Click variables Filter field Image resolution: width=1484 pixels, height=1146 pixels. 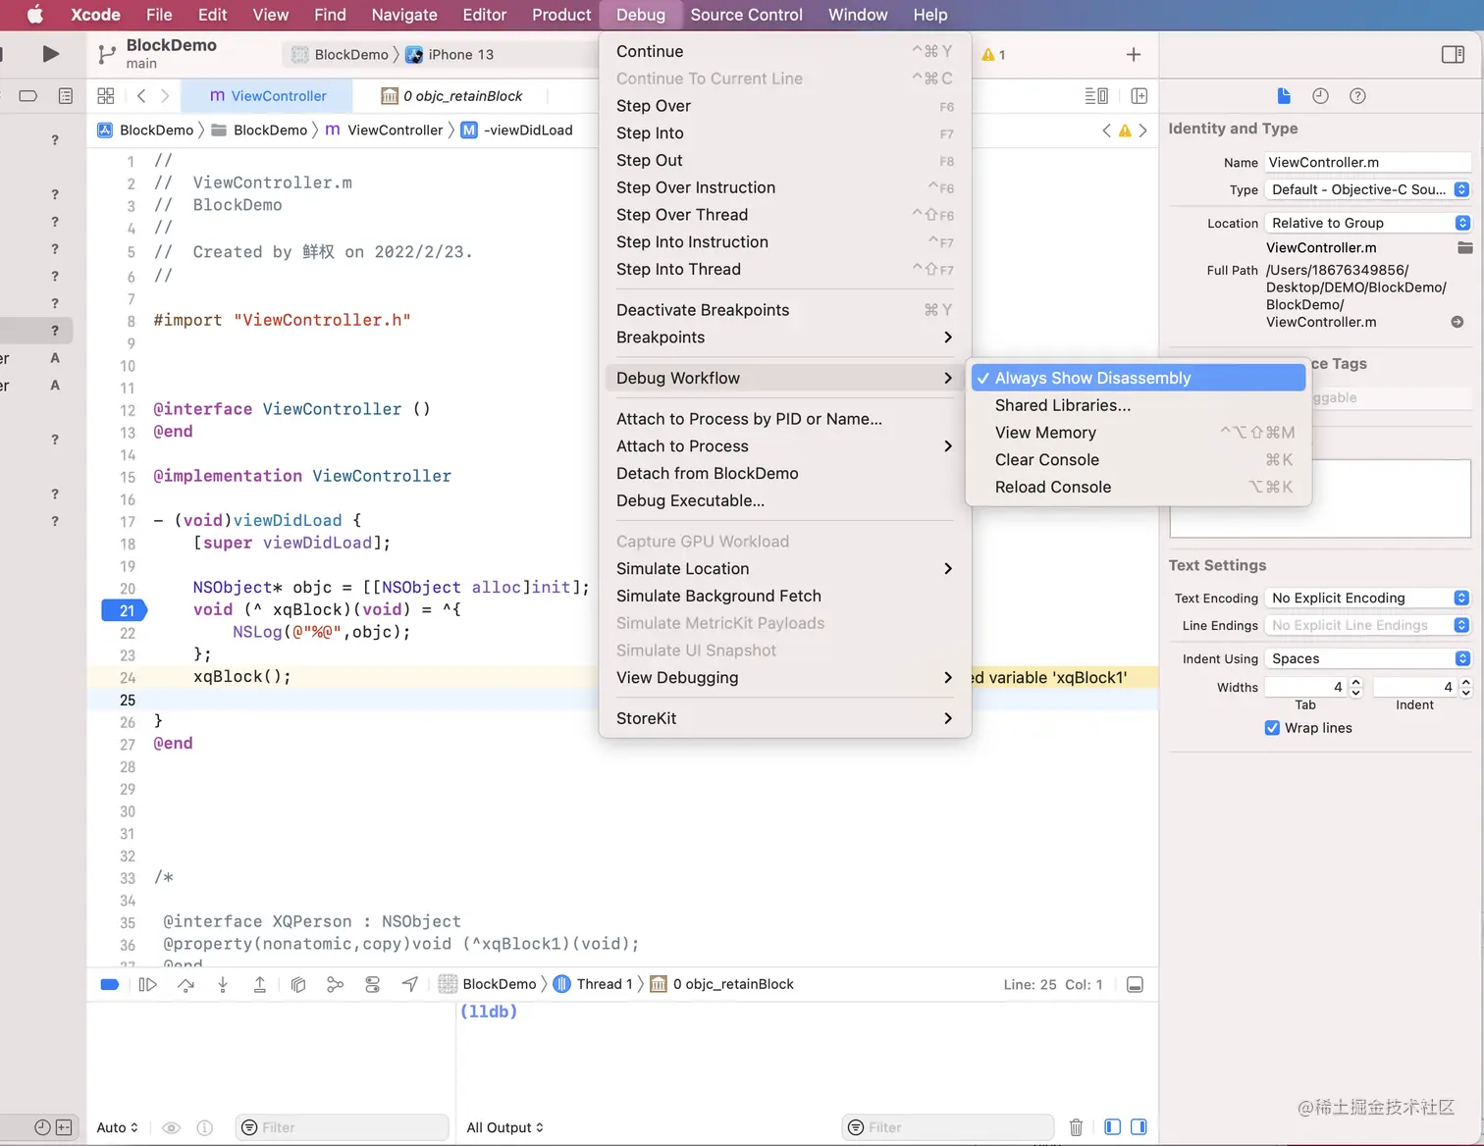pos(342,1127)
